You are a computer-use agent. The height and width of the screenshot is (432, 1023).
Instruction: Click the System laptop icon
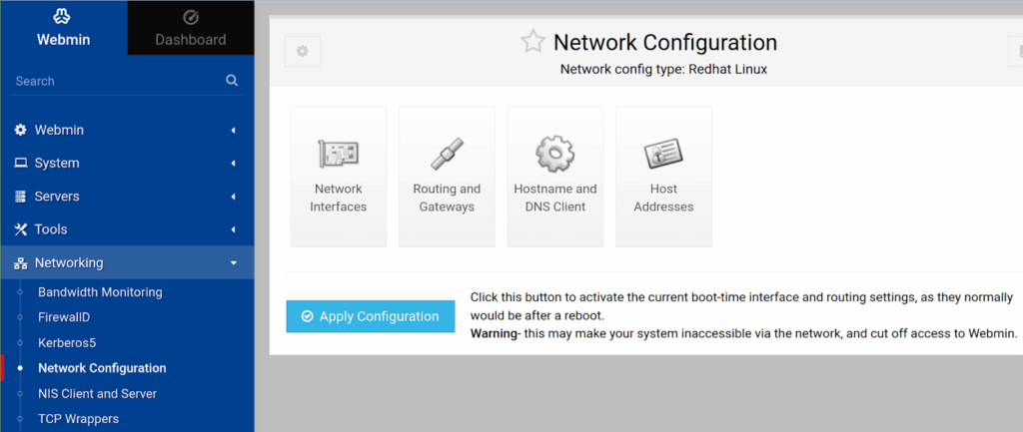[21, 163]
